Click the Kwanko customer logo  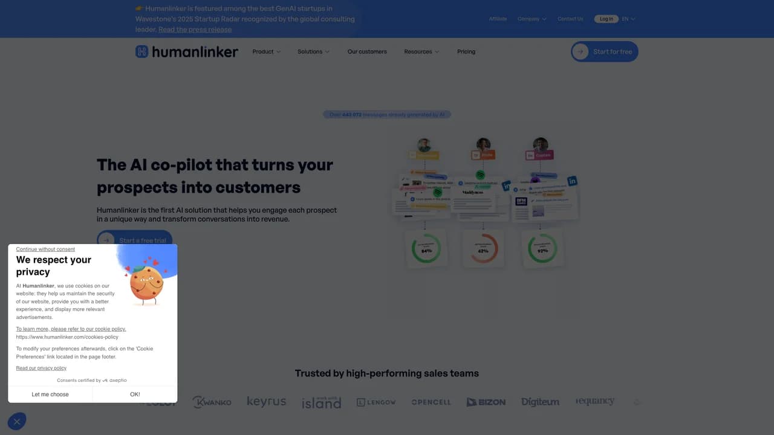[x=212, y=402]
